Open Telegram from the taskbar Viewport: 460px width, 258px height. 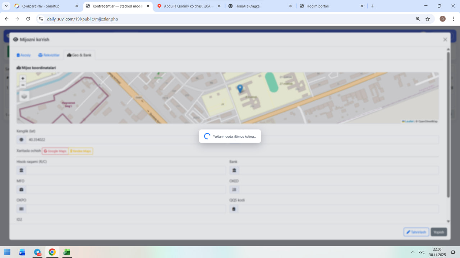(x=37, y=252)
